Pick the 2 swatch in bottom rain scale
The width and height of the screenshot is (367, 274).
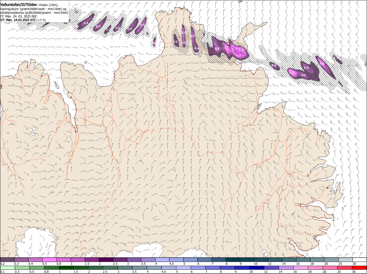95,268
